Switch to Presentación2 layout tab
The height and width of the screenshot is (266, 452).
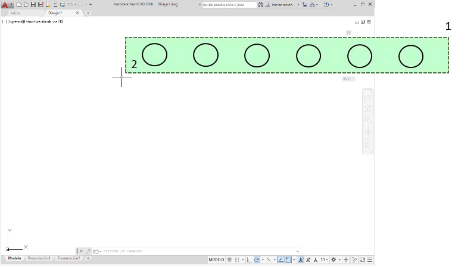point(68,258)
